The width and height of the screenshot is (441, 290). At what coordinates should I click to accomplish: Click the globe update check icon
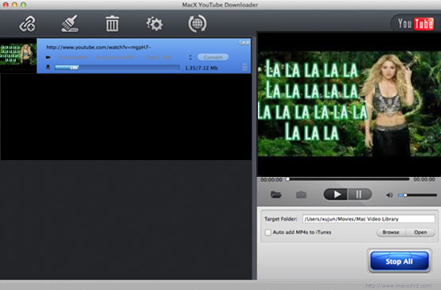(x=197, y=24)
